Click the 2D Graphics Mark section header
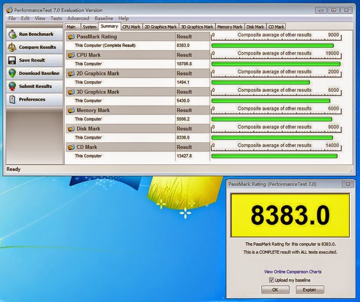 (x=138, y=73)
